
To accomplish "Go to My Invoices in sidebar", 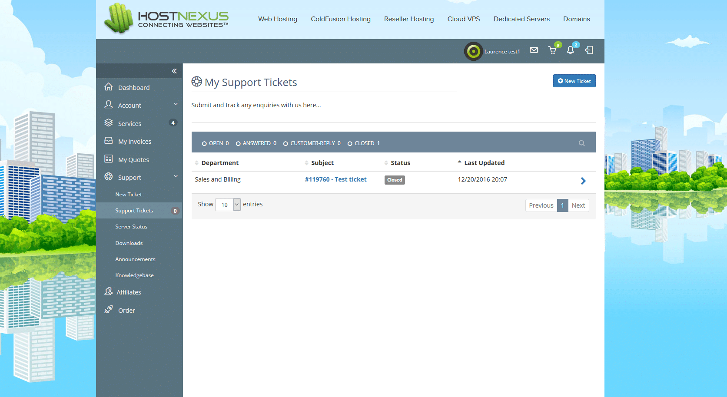I will coord(135,142).
